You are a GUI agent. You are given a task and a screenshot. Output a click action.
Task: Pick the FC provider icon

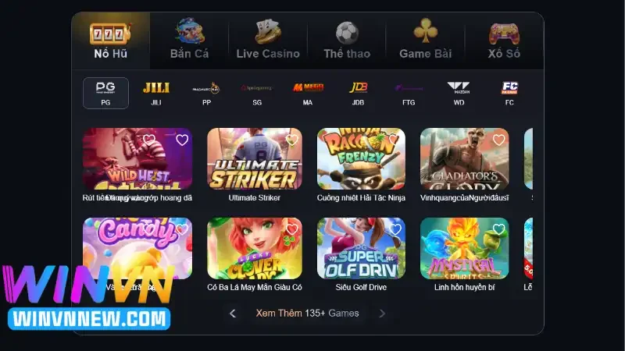[509, 93]
